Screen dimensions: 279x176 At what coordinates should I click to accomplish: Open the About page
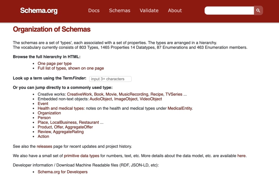[175, 10]
